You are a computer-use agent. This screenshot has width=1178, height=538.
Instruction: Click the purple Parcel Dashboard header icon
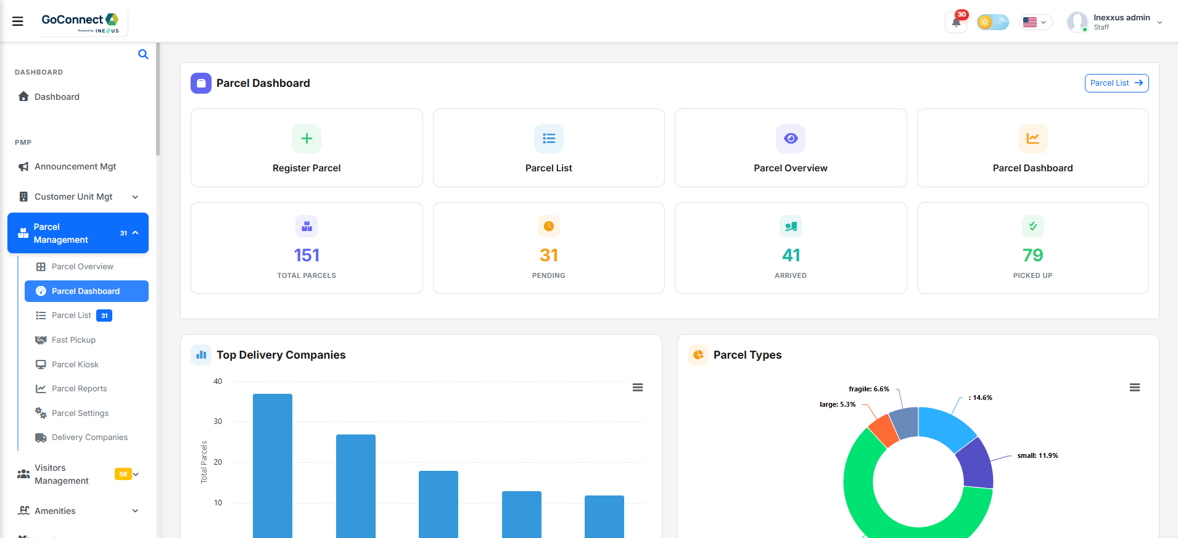201,83
